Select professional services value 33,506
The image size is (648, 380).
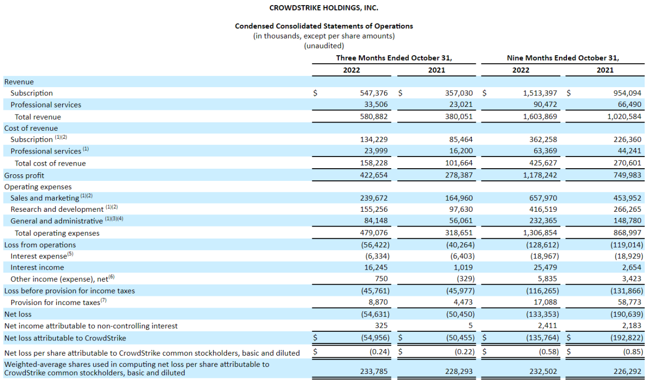pos(376,104)
